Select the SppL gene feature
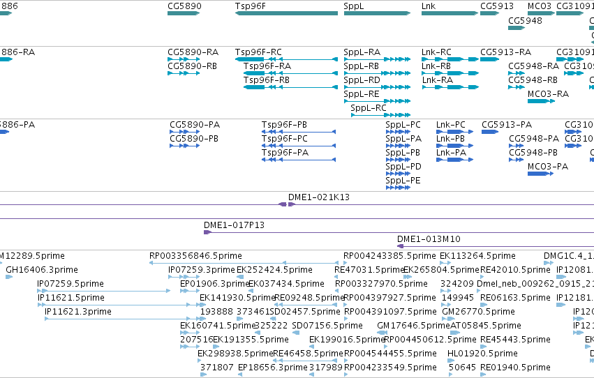 pyautogui.click(x=377, y=13)
